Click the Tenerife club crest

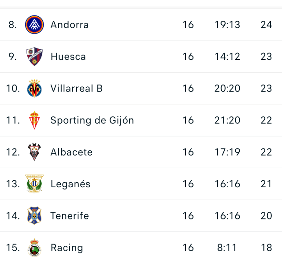click(34, 216)
